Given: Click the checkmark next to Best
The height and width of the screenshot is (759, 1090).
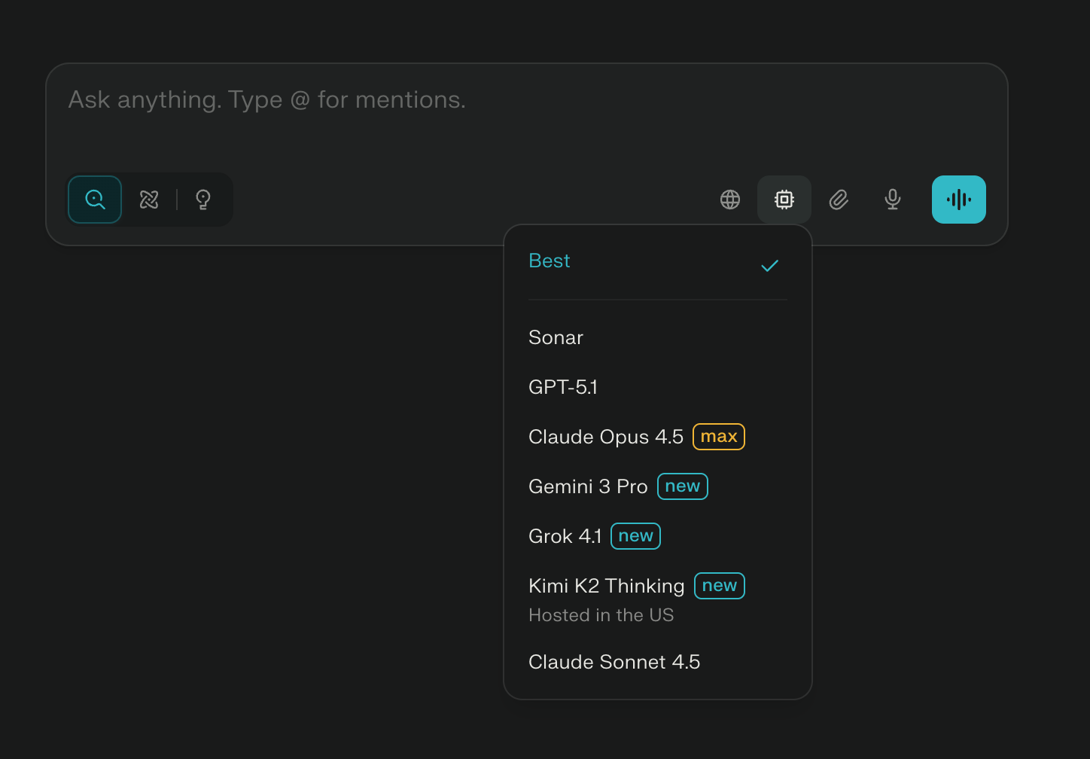Looking at the screenshot, I should 769,266.
